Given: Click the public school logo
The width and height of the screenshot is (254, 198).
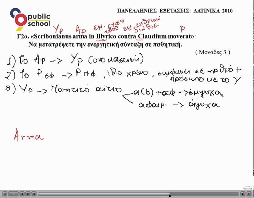Looking at the screenshot, I should click(x=30, y=19).
